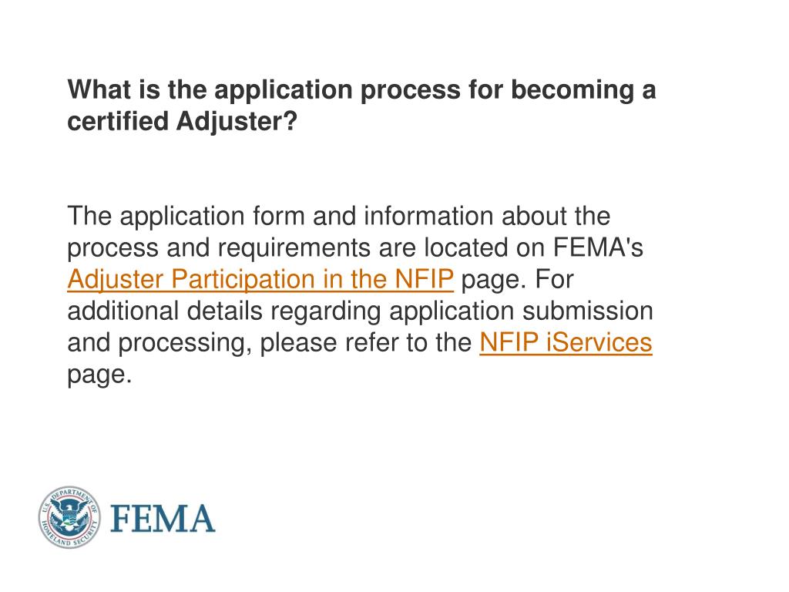789x592 pixels.
Task: Open the Adjuster Participation in the NFIP link
Action: [260, 279]
